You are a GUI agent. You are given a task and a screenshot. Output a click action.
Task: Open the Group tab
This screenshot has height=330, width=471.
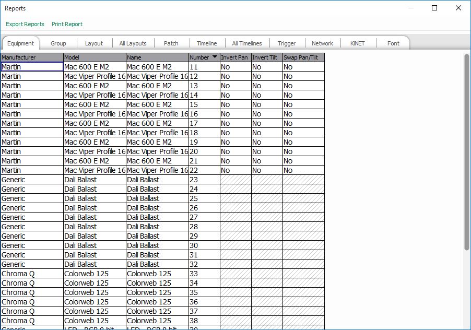58,43
